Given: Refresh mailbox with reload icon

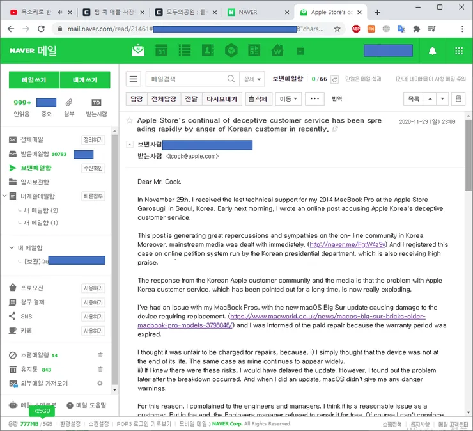Looking at the screenshot, I should [x=334, y=79].
